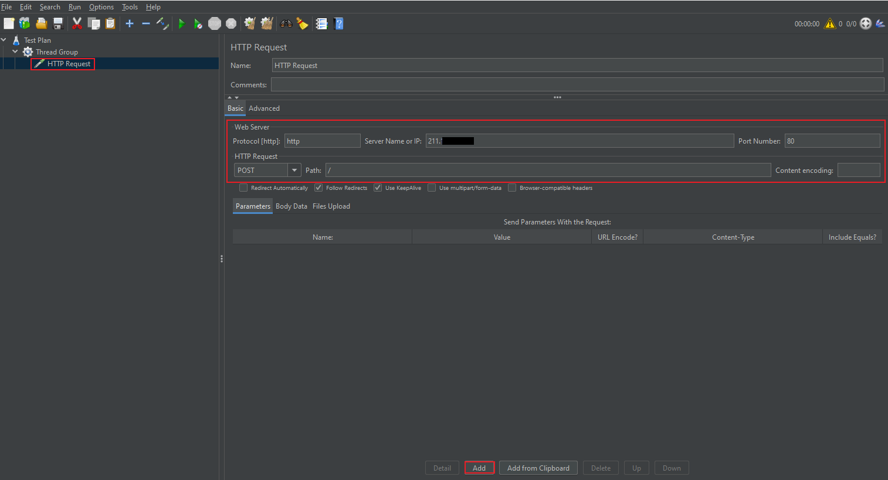Screen dimensions: 888x480
Task: Open the Options menu
Action: tap(101, 7)
